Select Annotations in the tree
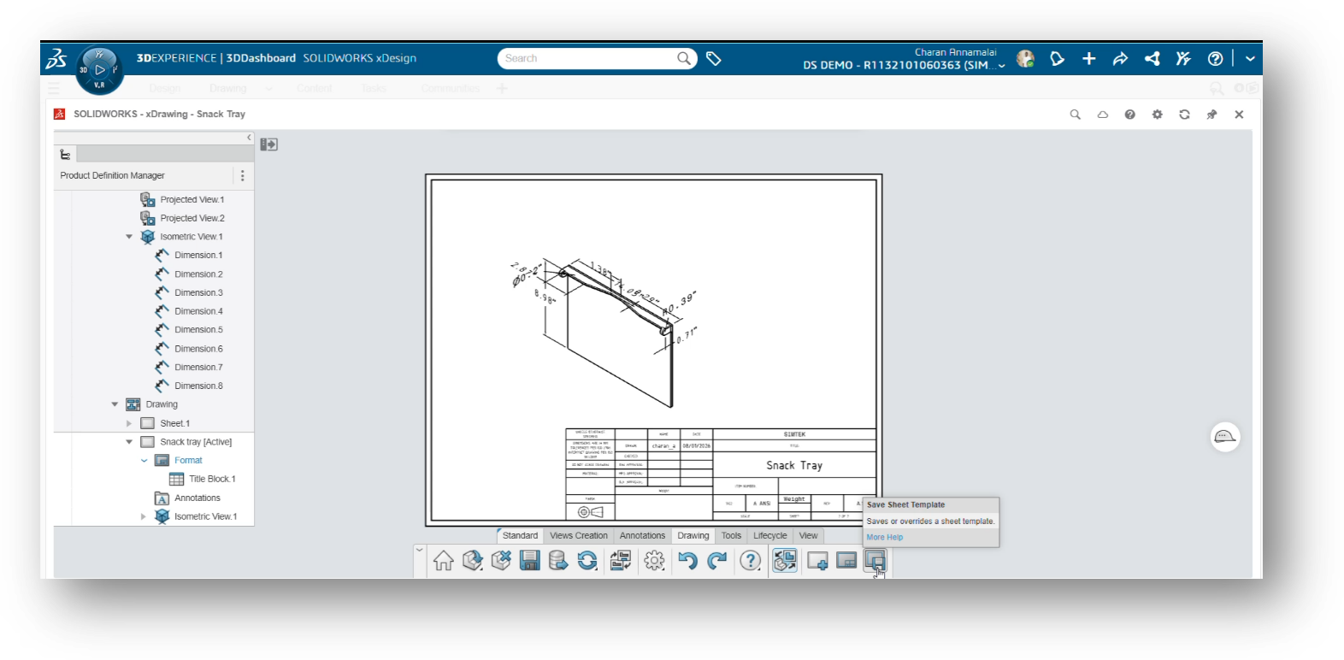 pyautogui.click(x=197, y=498)
